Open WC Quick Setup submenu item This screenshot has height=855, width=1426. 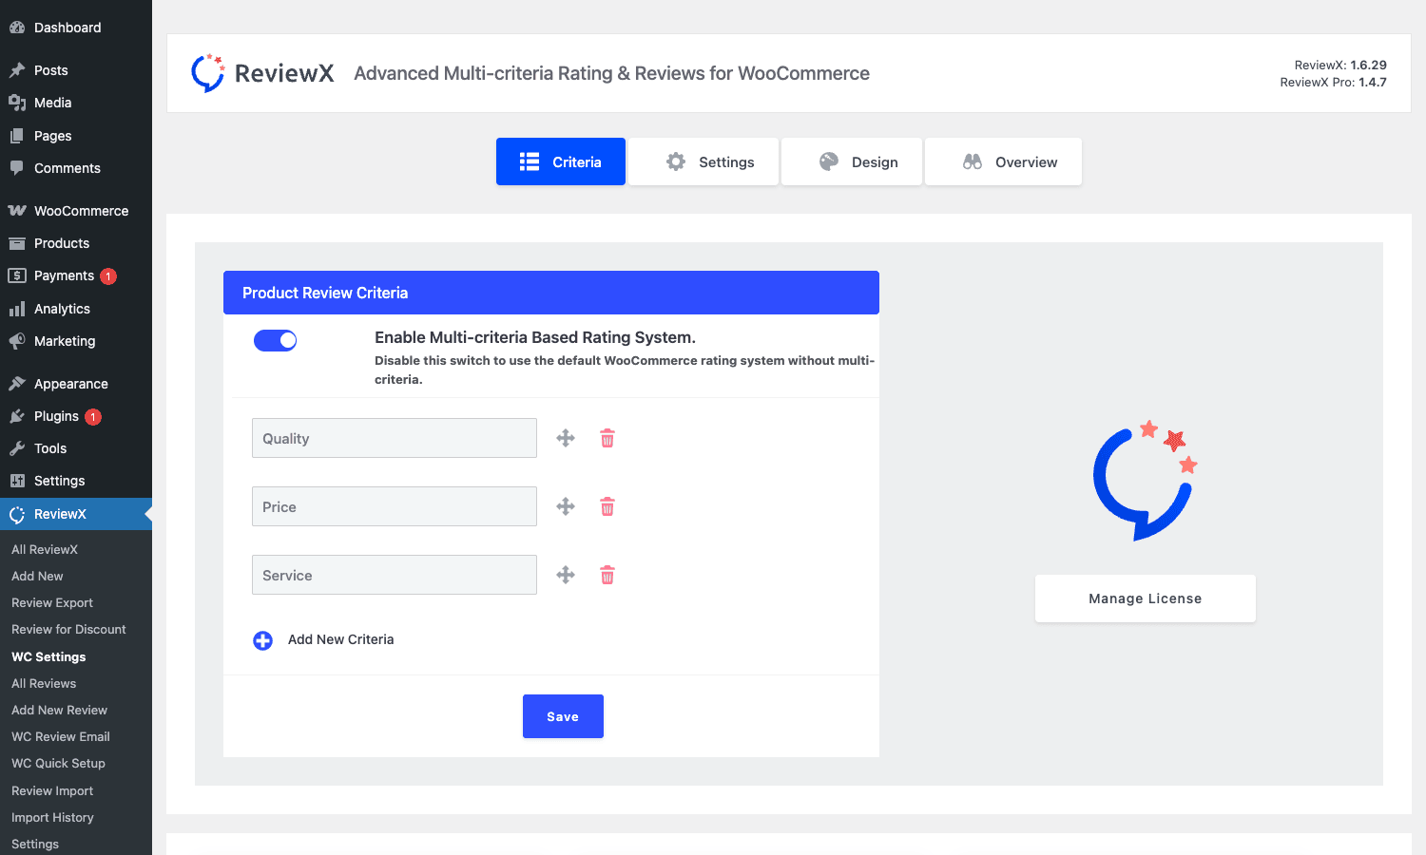tap(58, 763)
